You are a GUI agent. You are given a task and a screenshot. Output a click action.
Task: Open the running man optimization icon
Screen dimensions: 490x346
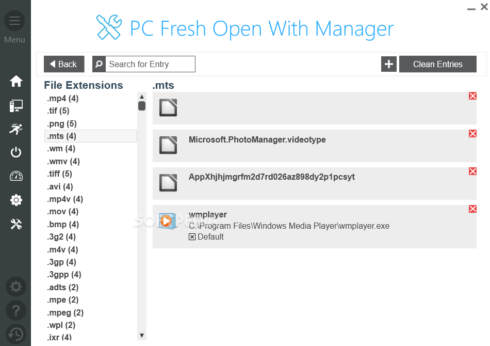pyautogui.click(x=16, y=129)
